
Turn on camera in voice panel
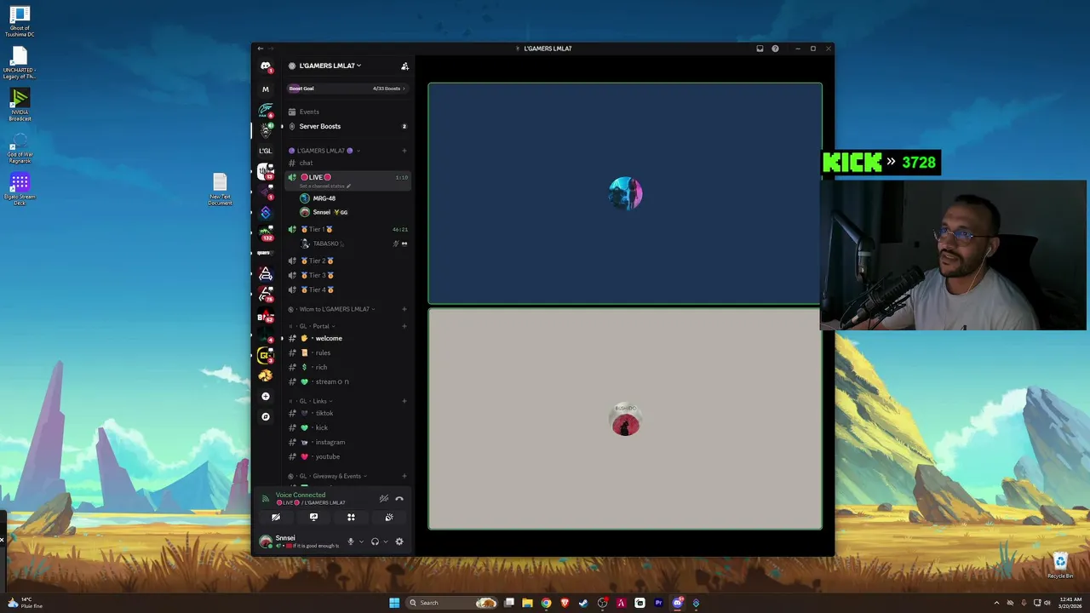tap(276, 517)
